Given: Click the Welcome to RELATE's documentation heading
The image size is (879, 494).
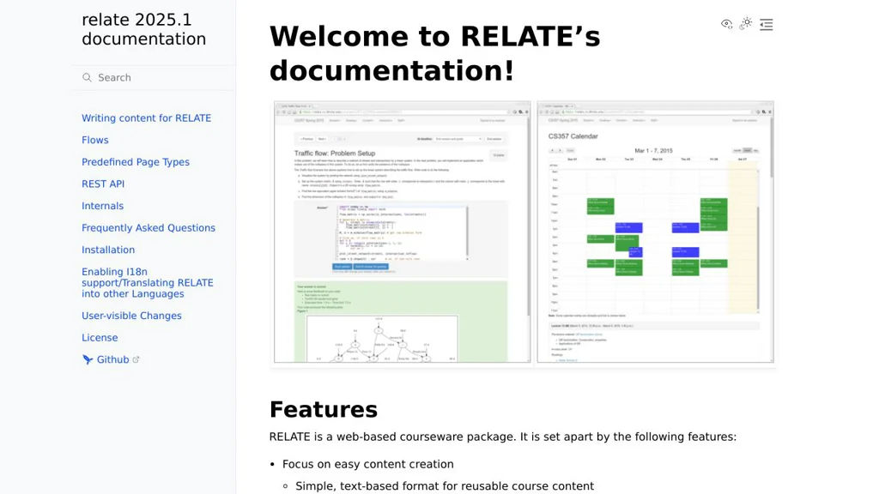Looking at the screenshot, I should (x=434, y=54).
